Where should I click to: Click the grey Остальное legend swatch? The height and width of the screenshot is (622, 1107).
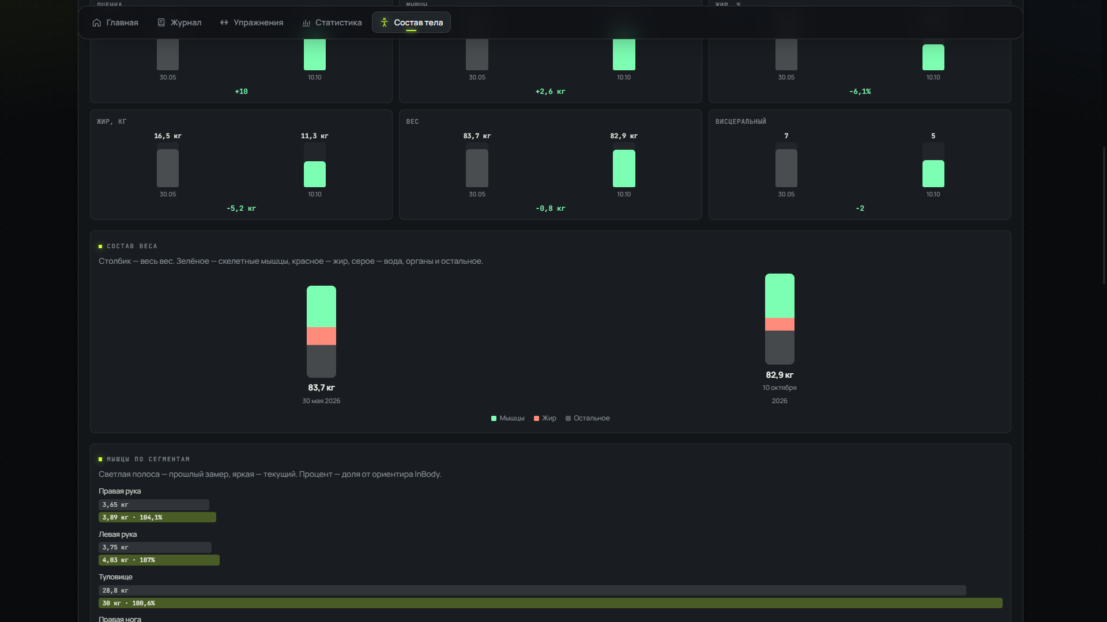[568, 419]
